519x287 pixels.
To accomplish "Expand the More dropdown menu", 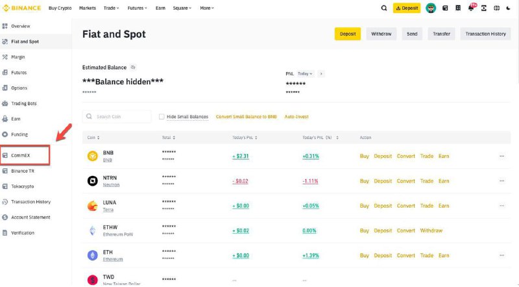I will (207, 8).
